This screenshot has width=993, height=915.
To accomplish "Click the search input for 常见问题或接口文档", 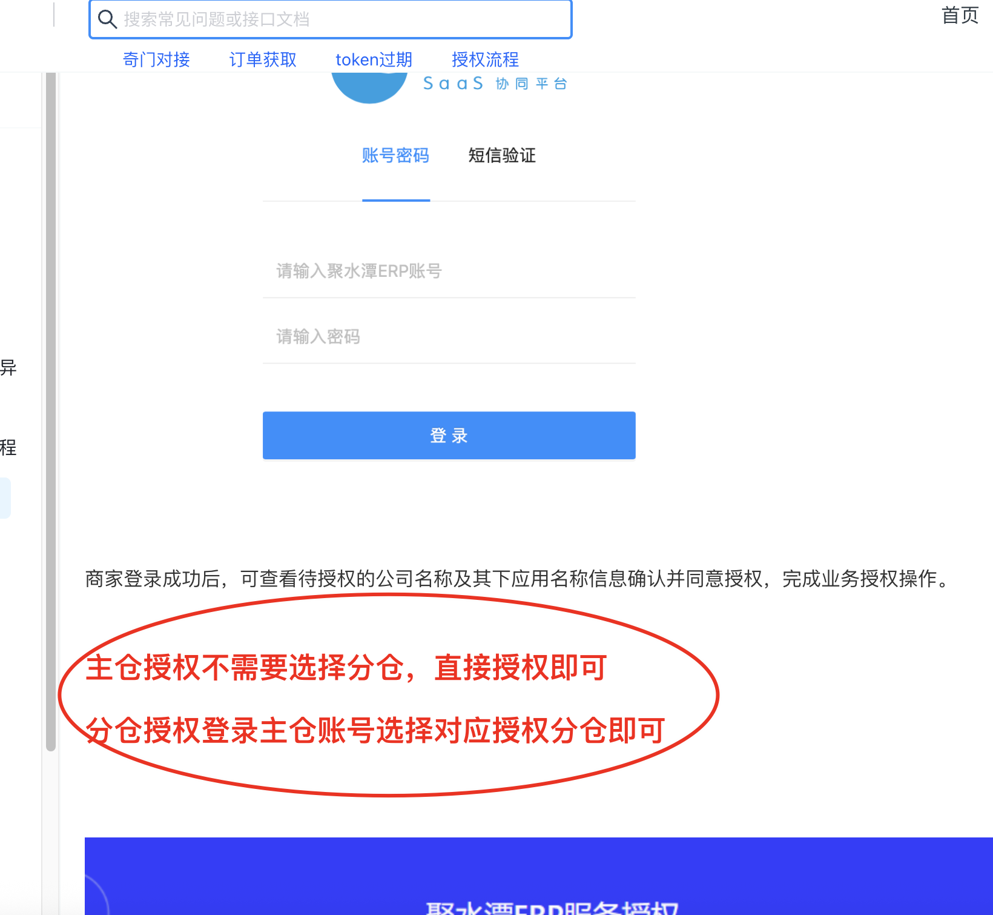I will tap(331, 19).
